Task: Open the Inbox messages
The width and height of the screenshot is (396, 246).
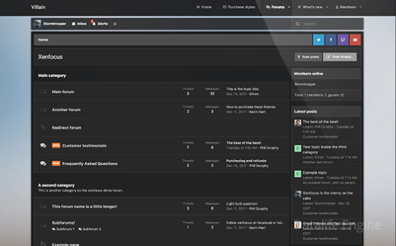Action: (x=79, y=23)
